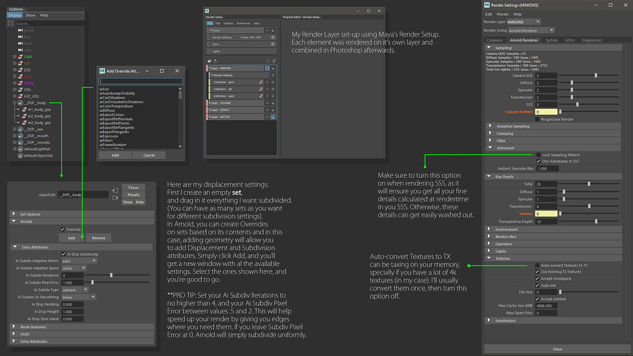This screenshot has width=633, height=356.
Task: Enable Lock Sampling Pattern checkbox
Action: click(x=539, y=155)
